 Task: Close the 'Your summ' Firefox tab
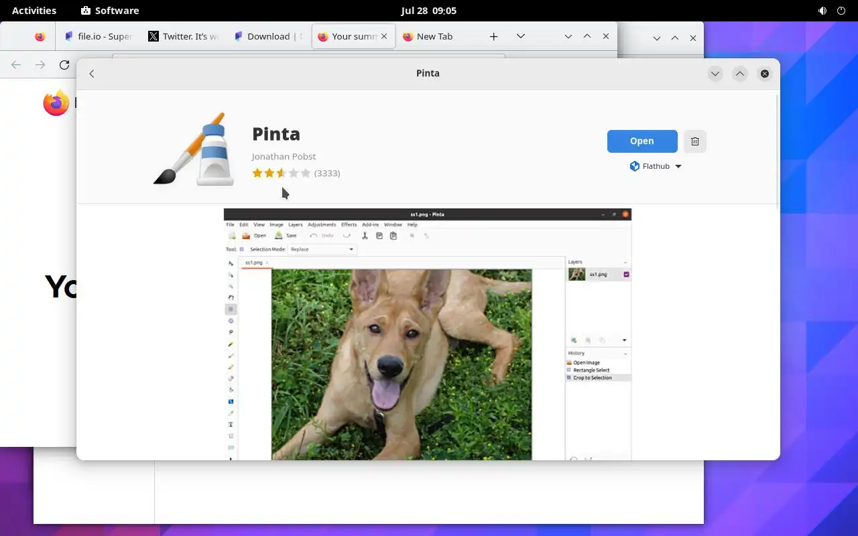[x=384, y=37]
